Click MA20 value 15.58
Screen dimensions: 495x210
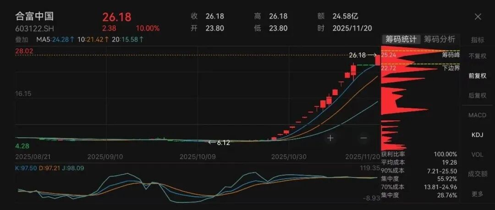129,39
